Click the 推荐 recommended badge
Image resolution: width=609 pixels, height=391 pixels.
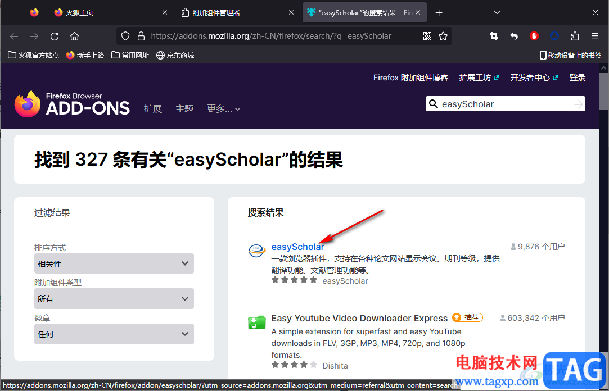tap(468, 317)
